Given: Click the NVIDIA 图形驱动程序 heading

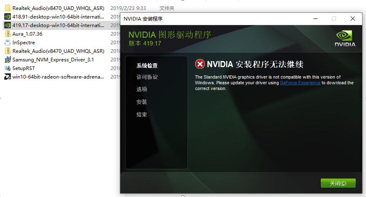Looking at the screenshot, I should (170, 35).
